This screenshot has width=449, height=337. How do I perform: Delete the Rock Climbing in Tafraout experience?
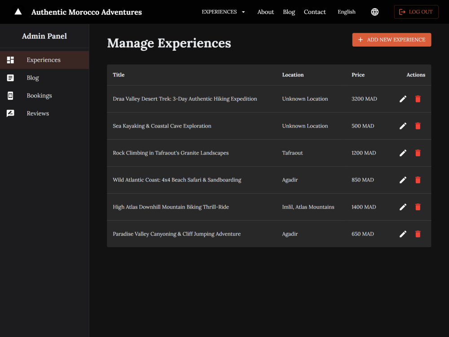[x=418, y=153]
